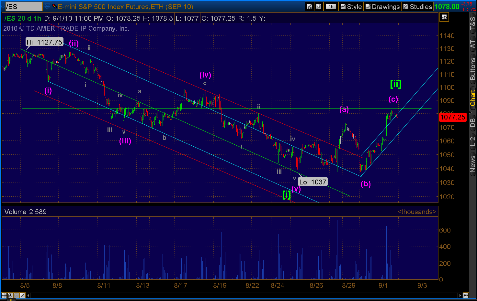Click the E-mini S&P 500 Index Futures title
Image resolution: width=477 pixels, height=301 pixels.
click(x=126, y=6)
